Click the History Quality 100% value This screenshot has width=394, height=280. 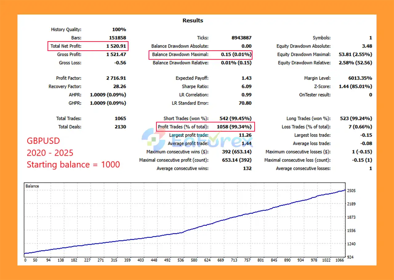pos(119,30)
